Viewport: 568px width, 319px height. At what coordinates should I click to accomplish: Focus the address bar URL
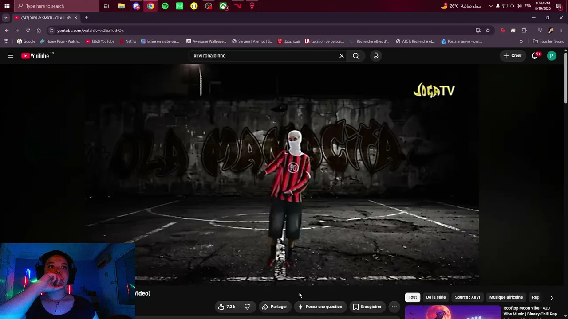(91, 31)
